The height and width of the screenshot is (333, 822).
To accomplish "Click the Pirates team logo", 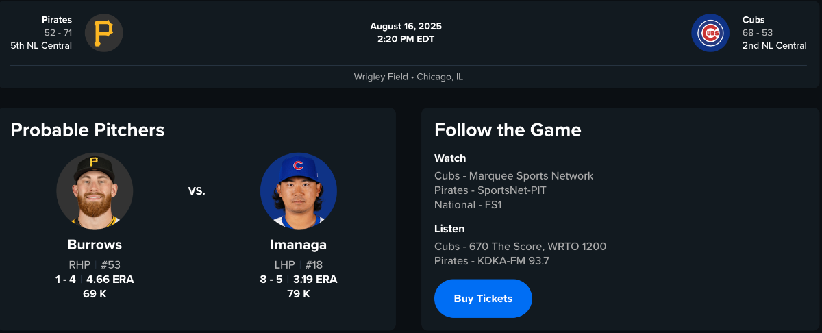I will tap(104, 33).
